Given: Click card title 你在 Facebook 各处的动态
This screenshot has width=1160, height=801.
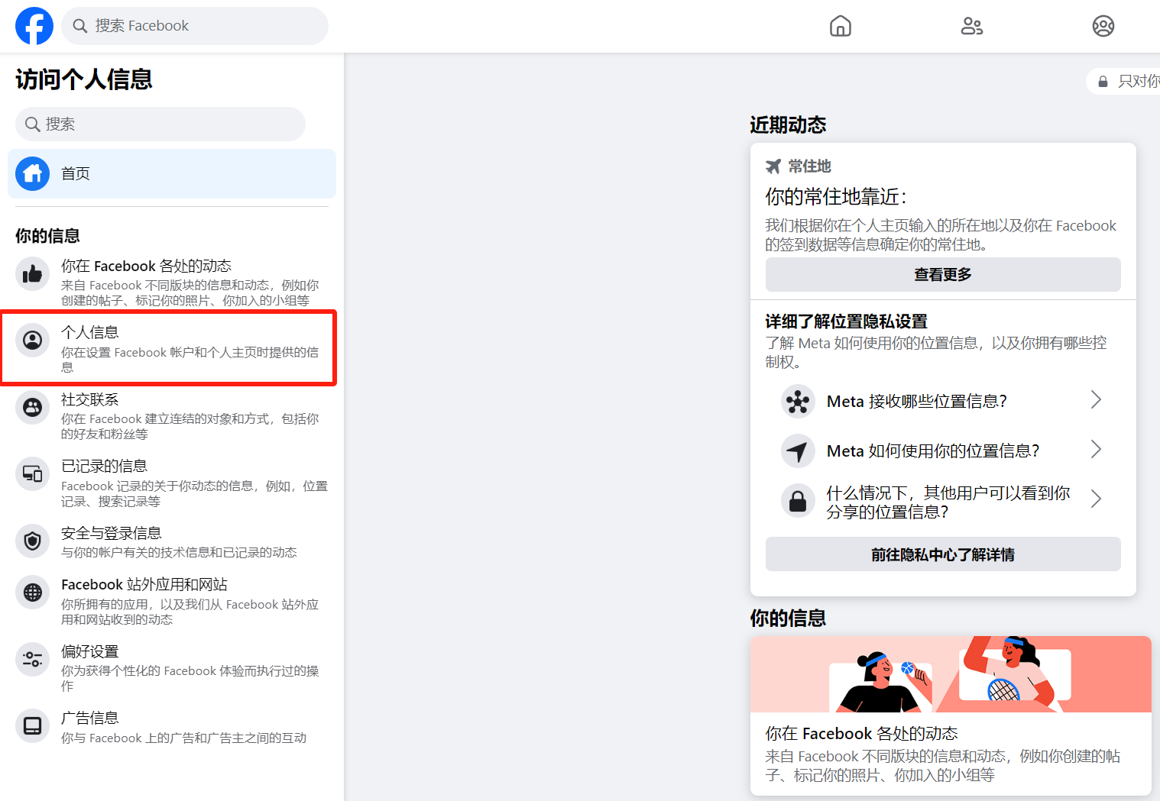Looking at the screenshot, I should click(861, 733).
